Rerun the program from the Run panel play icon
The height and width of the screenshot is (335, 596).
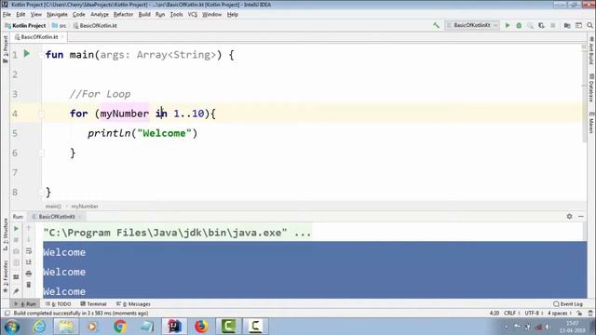click(16, 229)
